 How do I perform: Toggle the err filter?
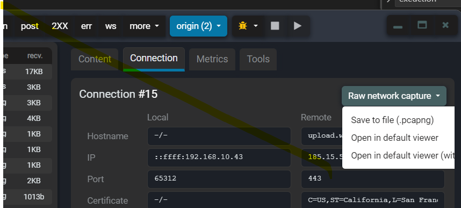[x=87, y=26]
